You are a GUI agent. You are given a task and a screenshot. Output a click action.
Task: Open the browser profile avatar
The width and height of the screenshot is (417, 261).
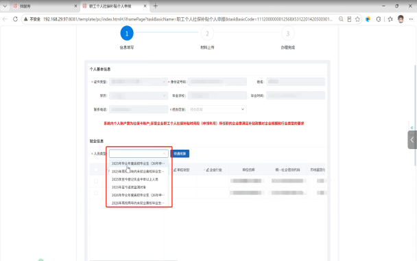(x=401, y=19)
